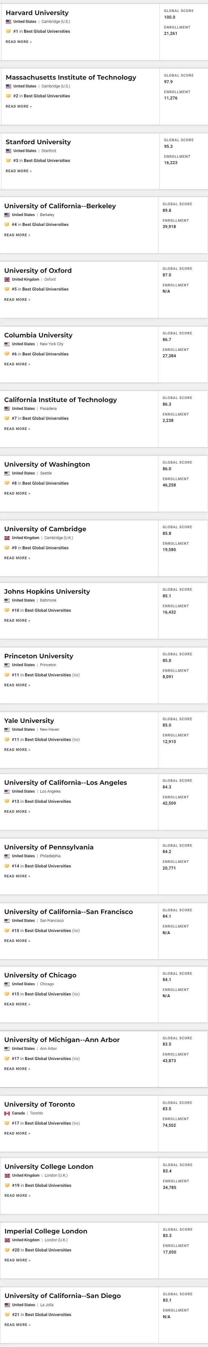
Task: Open University of California--San Diego heading
Action: 63,1296
